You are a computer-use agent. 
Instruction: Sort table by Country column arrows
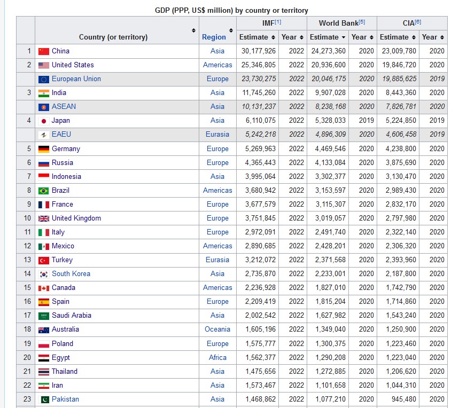(x=193, y=30)
